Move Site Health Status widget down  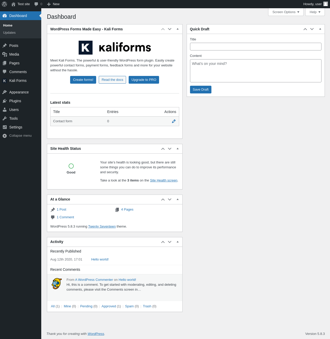[170, 149]
